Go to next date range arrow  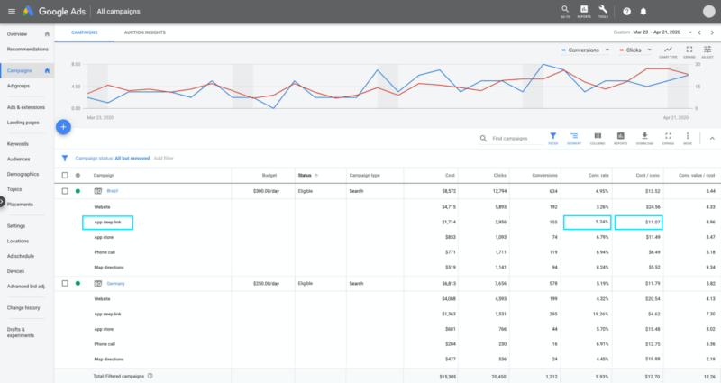tap(712, 32)
